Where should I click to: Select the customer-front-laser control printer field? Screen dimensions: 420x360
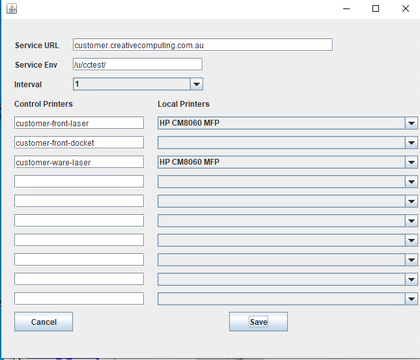(79, 123)
